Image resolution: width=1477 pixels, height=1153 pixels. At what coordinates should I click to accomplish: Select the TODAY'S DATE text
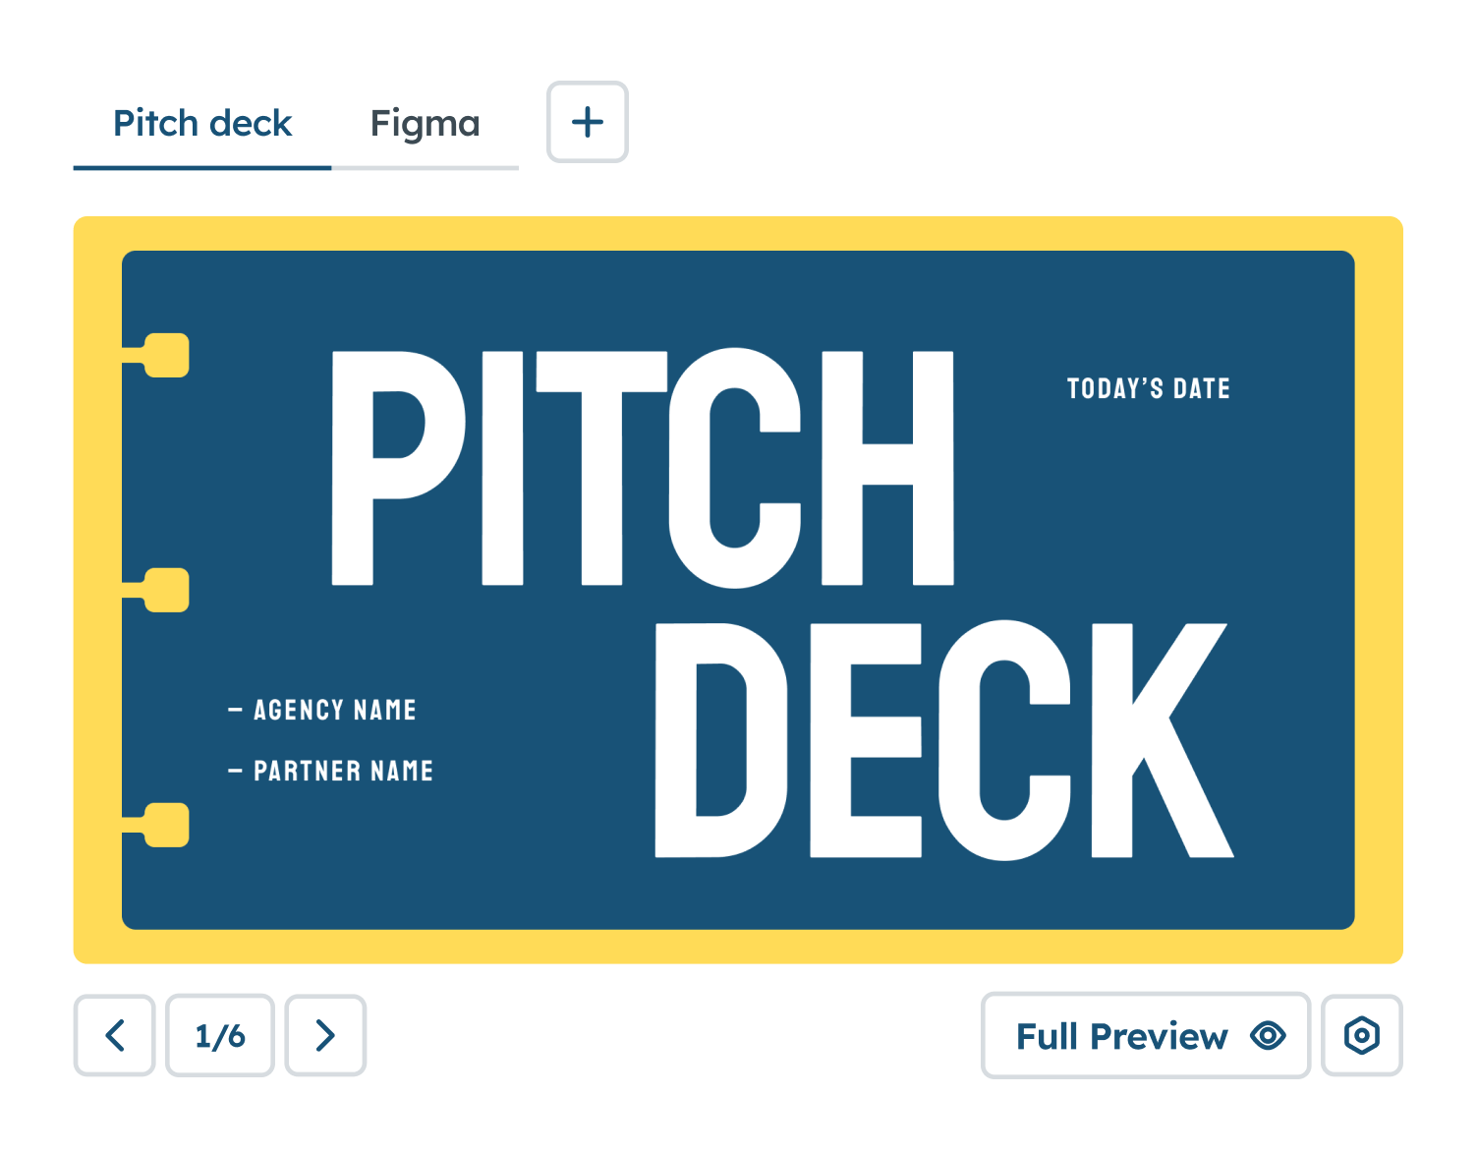pyautogui.click(x=1148, y=389)
